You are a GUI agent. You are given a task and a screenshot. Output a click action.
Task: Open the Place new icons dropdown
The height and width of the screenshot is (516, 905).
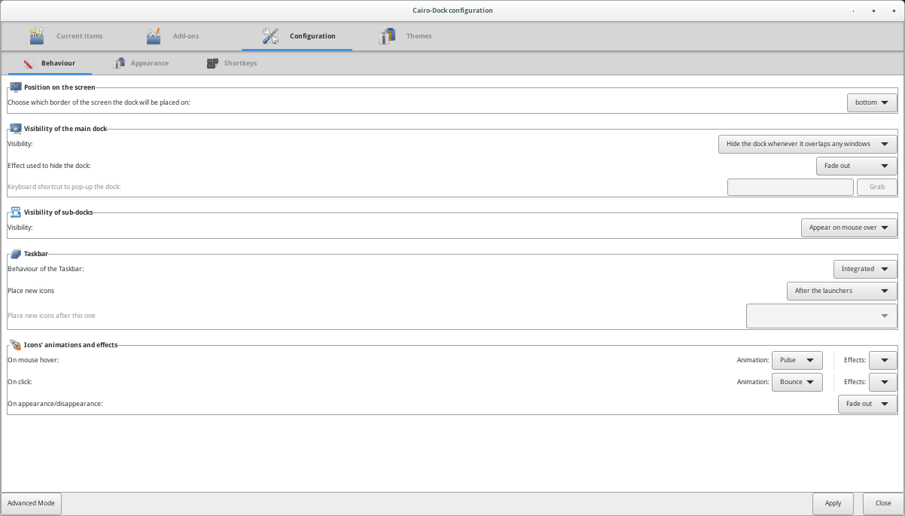click(x=842, y=291)
